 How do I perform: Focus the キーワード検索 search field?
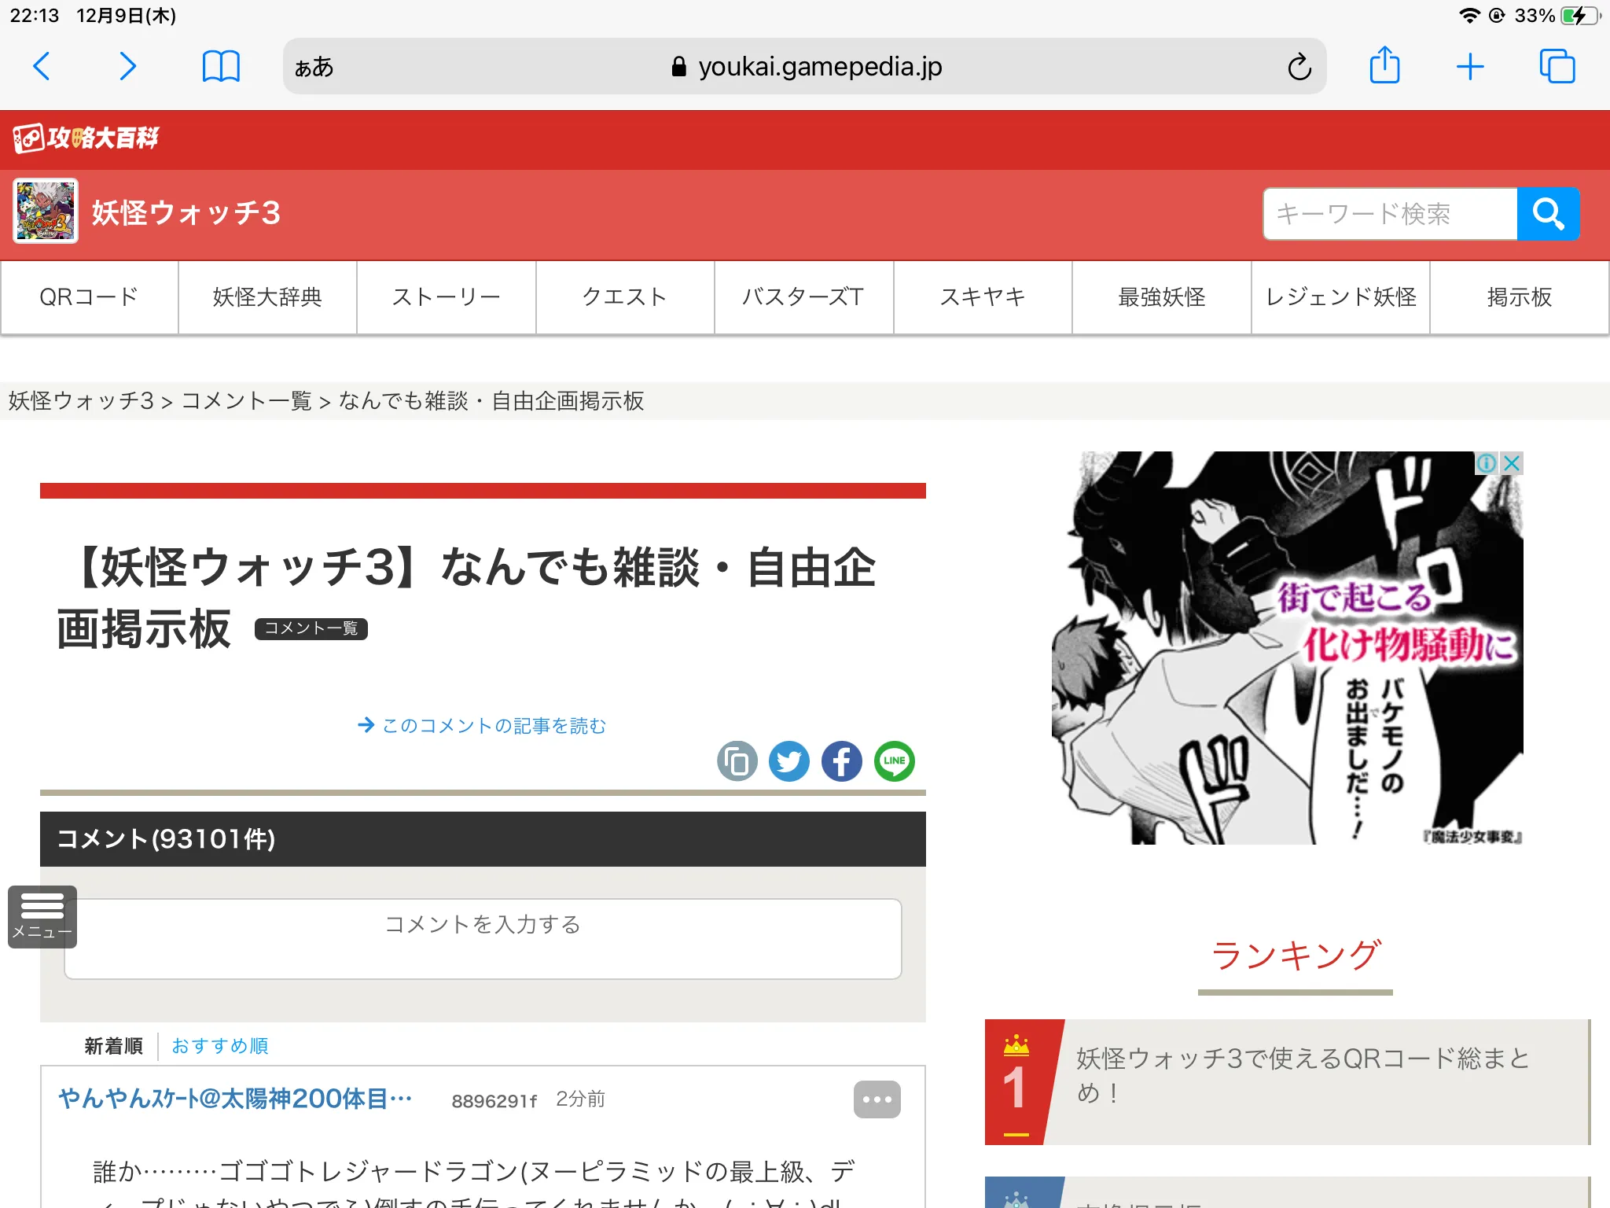pyautogui.click(x=1390, y=213)
